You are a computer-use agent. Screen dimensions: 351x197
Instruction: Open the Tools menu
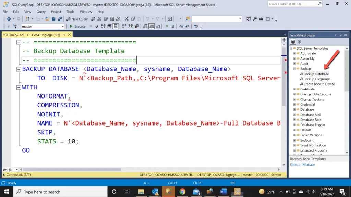pyautogui.click(x=70, y=12)
